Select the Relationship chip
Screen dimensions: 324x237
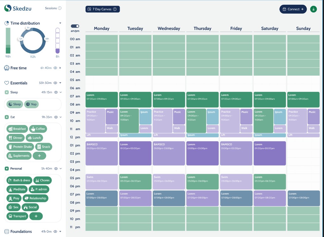point(35,198)
